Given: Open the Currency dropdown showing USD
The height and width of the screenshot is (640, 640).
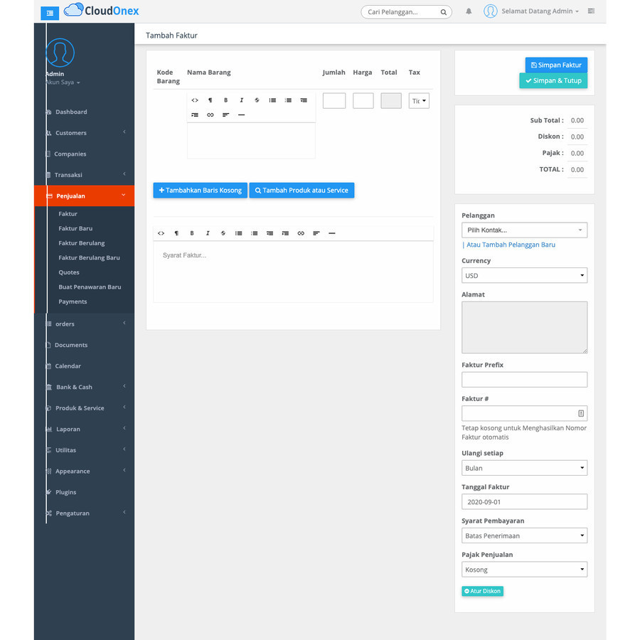Looking at the screenshot, I should [x=524, y=275].
